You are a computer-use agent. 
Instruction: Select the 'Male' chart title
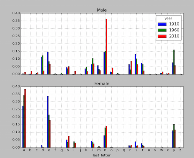pos(102,10)
